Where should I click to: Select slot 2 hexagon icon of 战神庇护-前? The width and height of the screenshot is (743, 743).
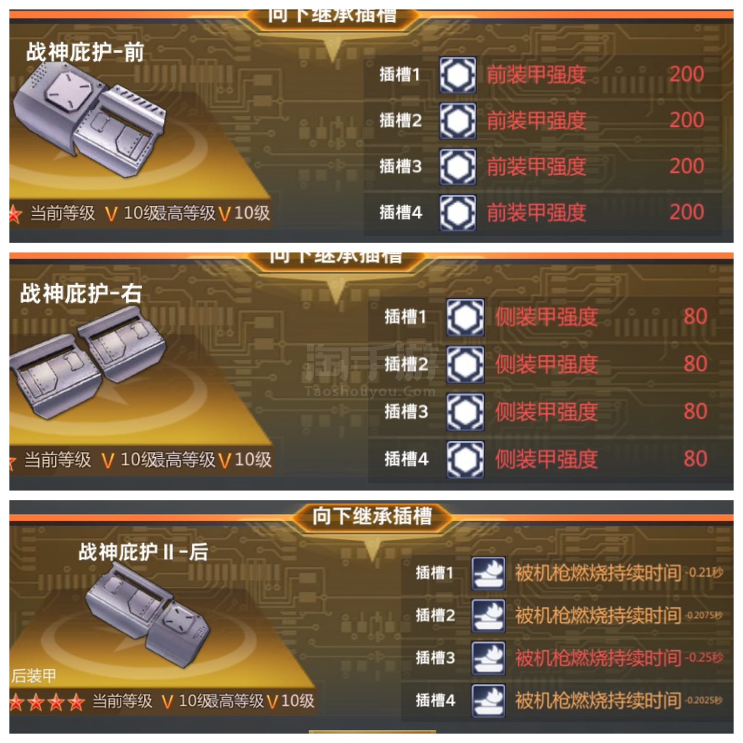457,121
